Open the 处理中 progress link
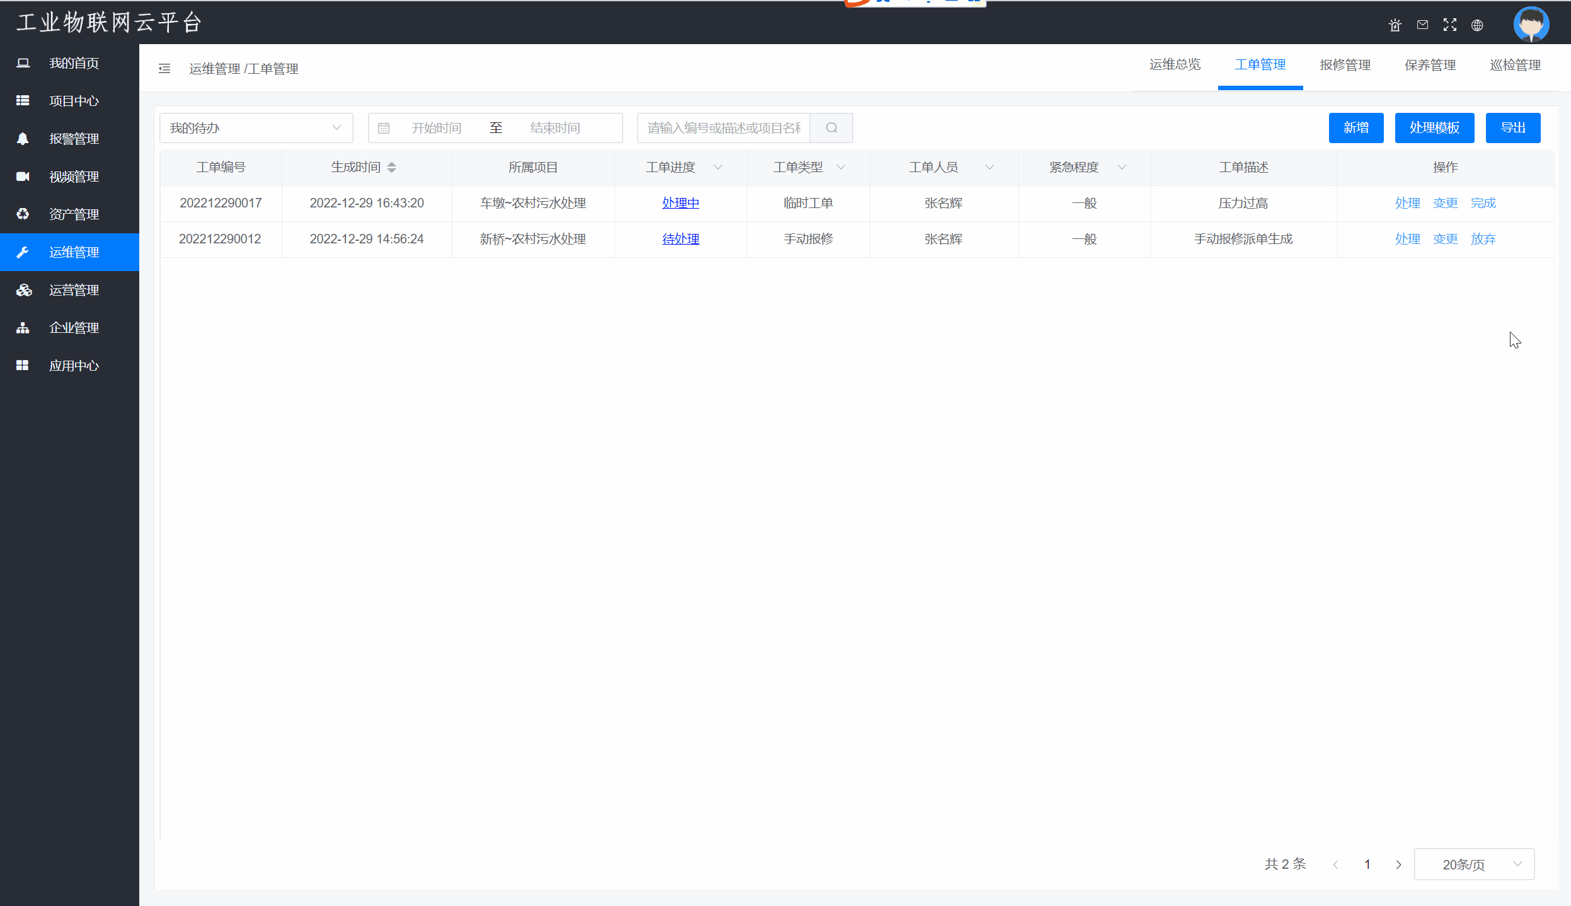 click(681, 203)
